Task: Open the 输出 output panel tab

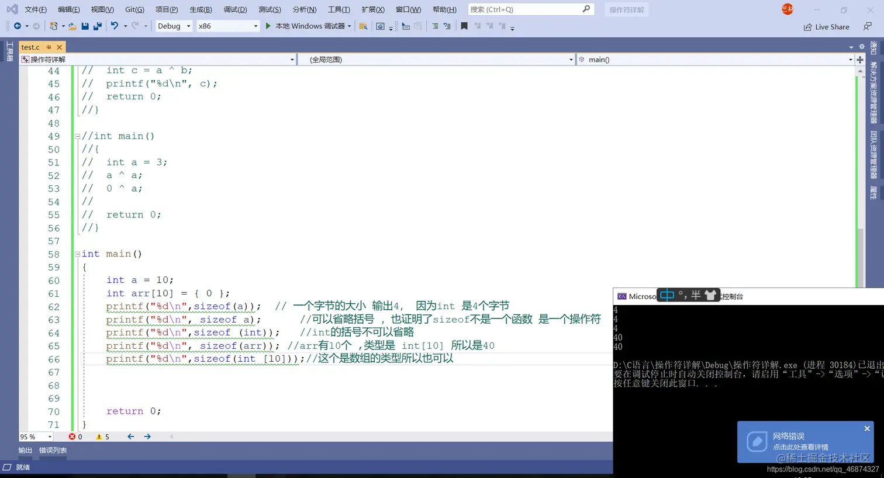Action: tap(25, 451)
